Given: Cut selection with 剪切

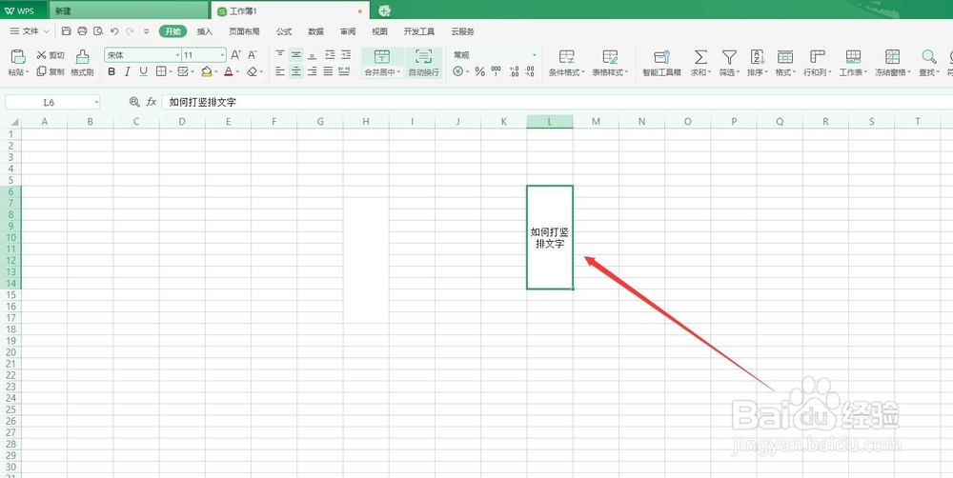Looking at the screenshot, I should [x=51, y=55].
